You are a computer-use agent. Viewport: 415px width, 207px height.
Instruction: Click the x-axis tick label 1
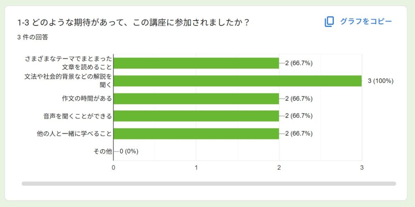click(x=196, y=167)
